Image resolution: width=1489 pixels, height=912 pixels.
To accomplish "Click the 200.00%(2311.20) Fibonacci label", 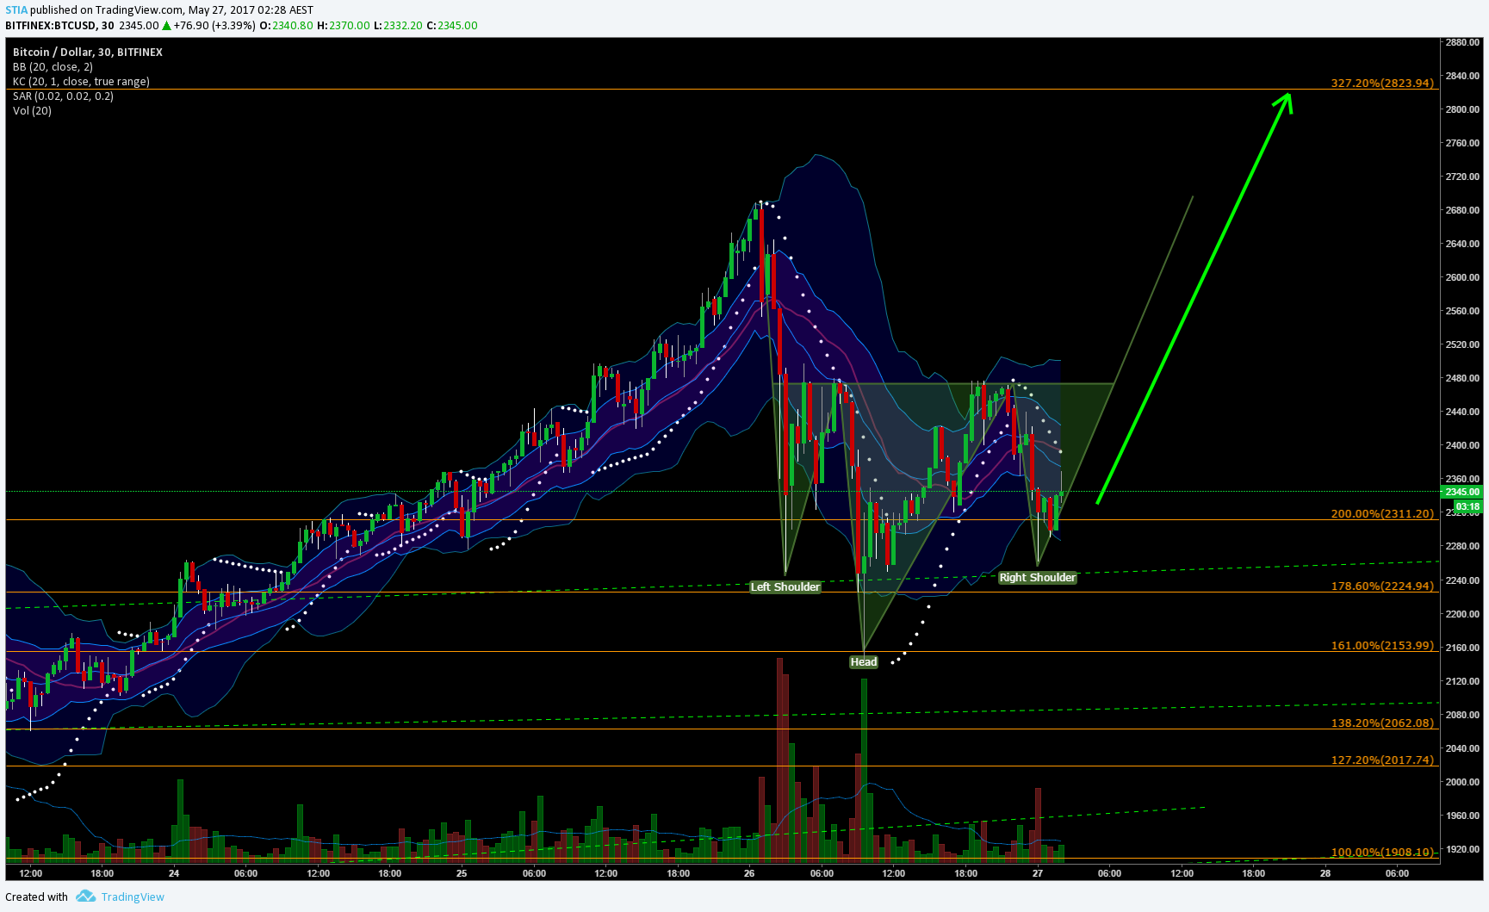I will tap(1382, 514).
